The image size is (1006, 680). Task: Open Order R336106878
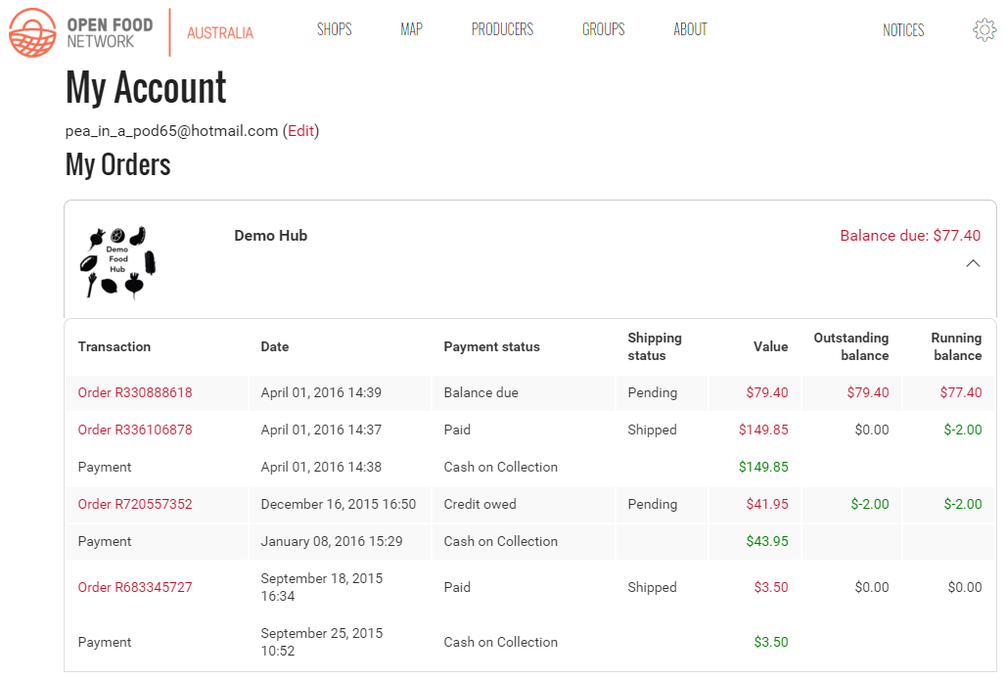click(x=135, y=430)
